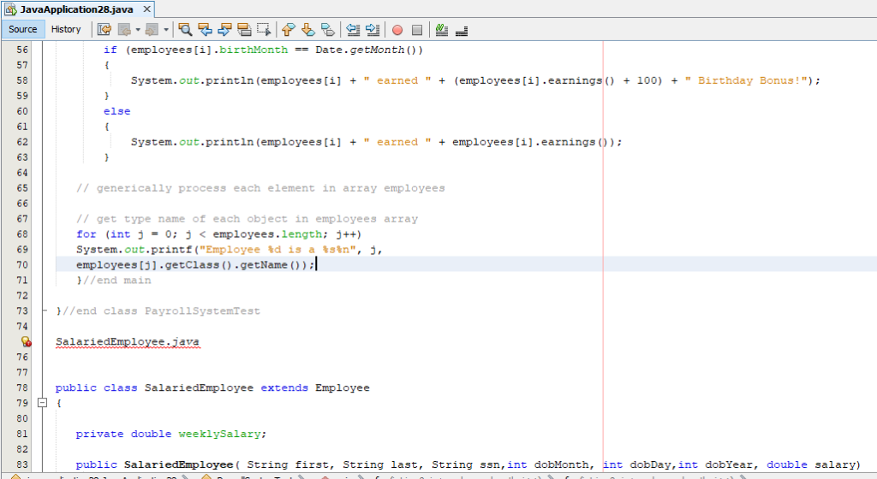Switch to the History view

[66, 29]
